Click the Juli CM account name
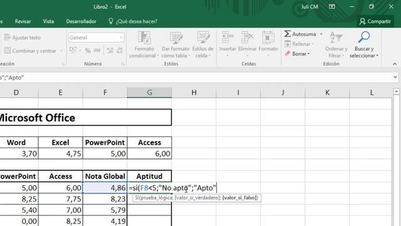 310,7
